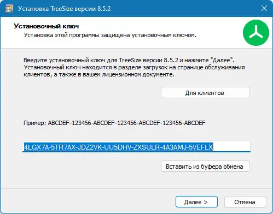Close the TreeSize setup window

click(x=264, y=8)
